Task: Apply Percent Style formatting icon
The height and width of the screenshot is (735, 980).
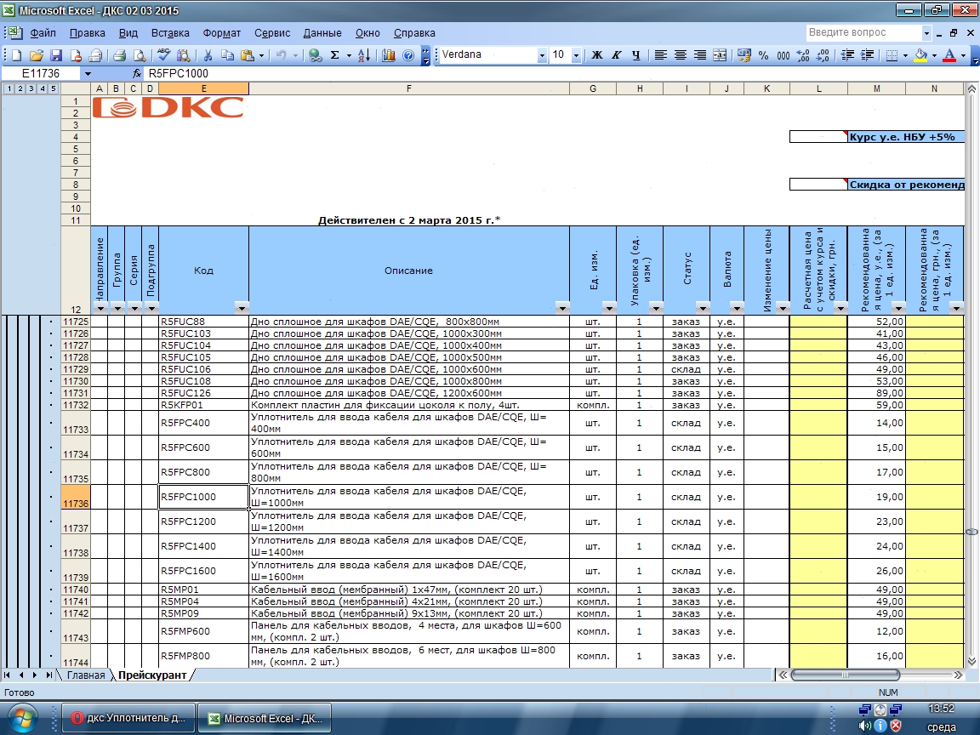Action: click(x=763, y=55)
